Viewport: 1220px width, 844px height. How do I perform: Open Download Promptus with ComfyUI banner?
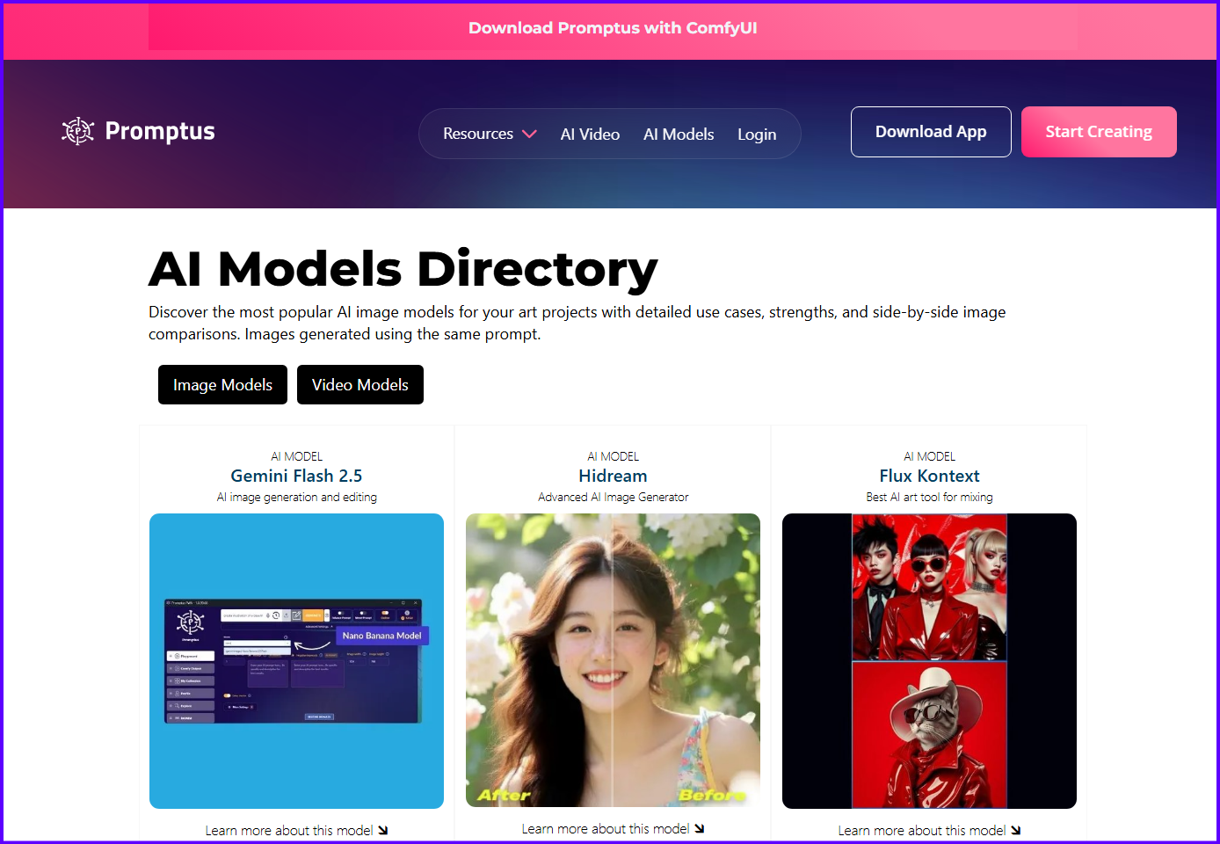click(x=613, y=28)
